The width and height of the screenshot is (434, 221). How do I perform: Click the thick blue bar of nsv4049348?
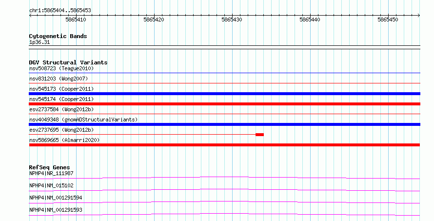224,124
